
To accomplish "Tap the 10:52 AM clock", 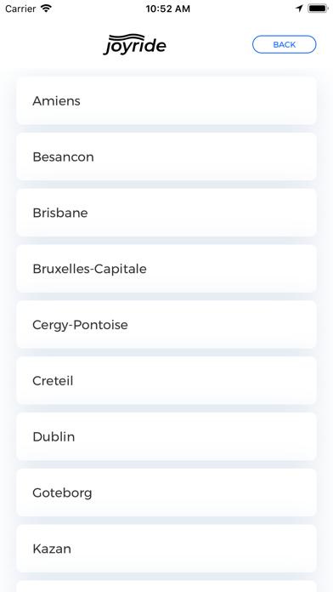I will pyautogui.click(x=168, y=9).
